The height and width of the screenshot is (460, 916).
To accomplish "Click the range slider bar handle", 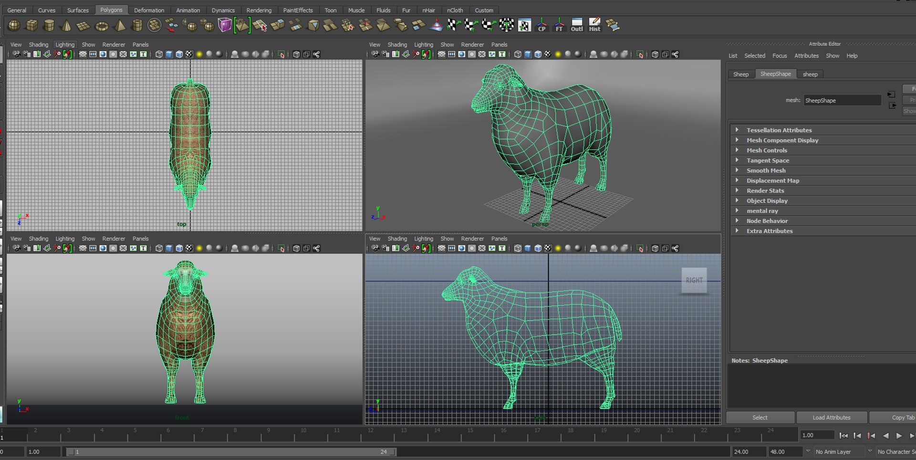I will coord(231,452).
